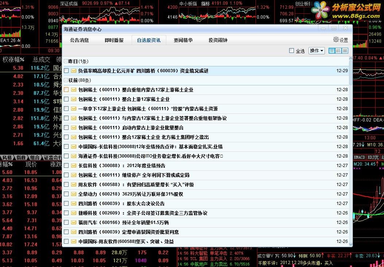Collapse the 以前 (88条) group
384x267 pixels.
[66, 80]
